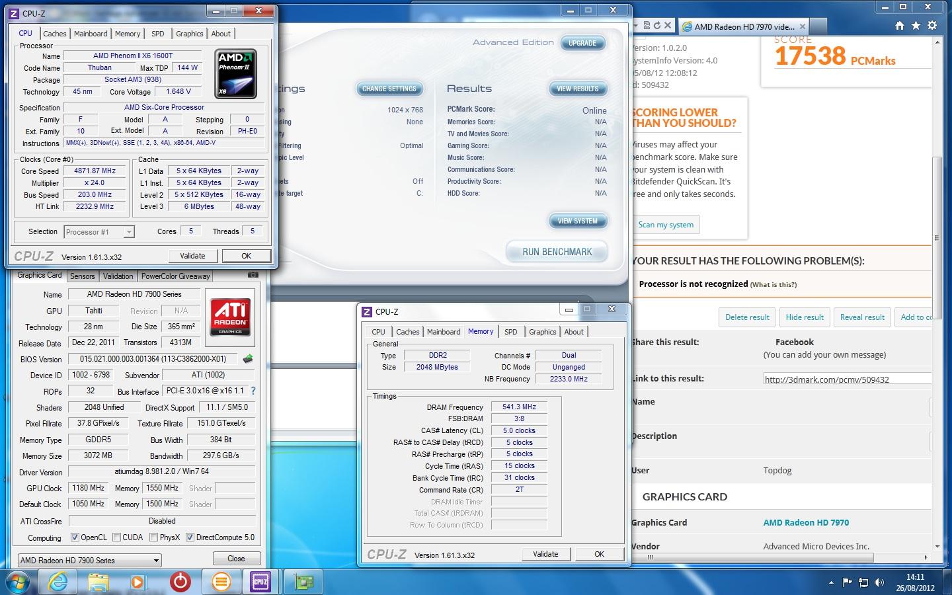Click Hide result button
This screenshot has height=595, width=952.
click(x=805, y=317)
